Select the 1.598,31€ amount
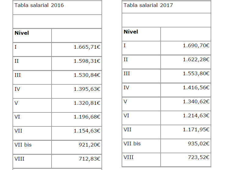This screenshot has height=170, width=228. tap(87, 61)
